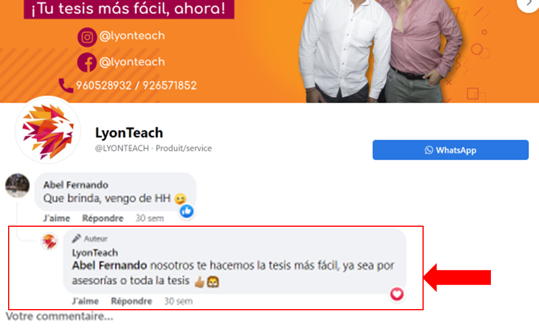The width and height of the screenshot is (539, 330).
Task: Click the WhatsApp button
Action: 450,150
